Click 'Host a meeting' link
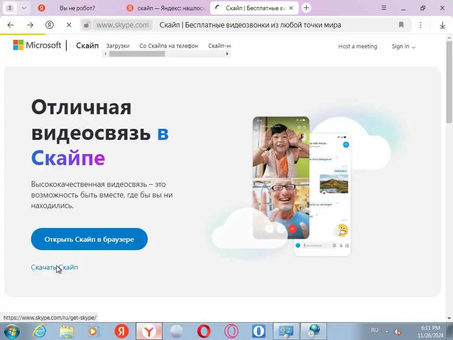The height and width of the screenshot is (340, 453). point(357,46)
